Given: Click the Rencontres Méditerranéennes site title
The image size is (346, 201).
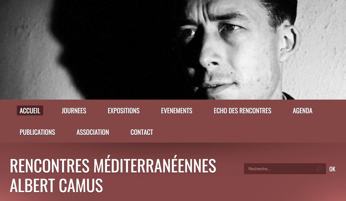Looking at the screenshot, I should point(113,166).
